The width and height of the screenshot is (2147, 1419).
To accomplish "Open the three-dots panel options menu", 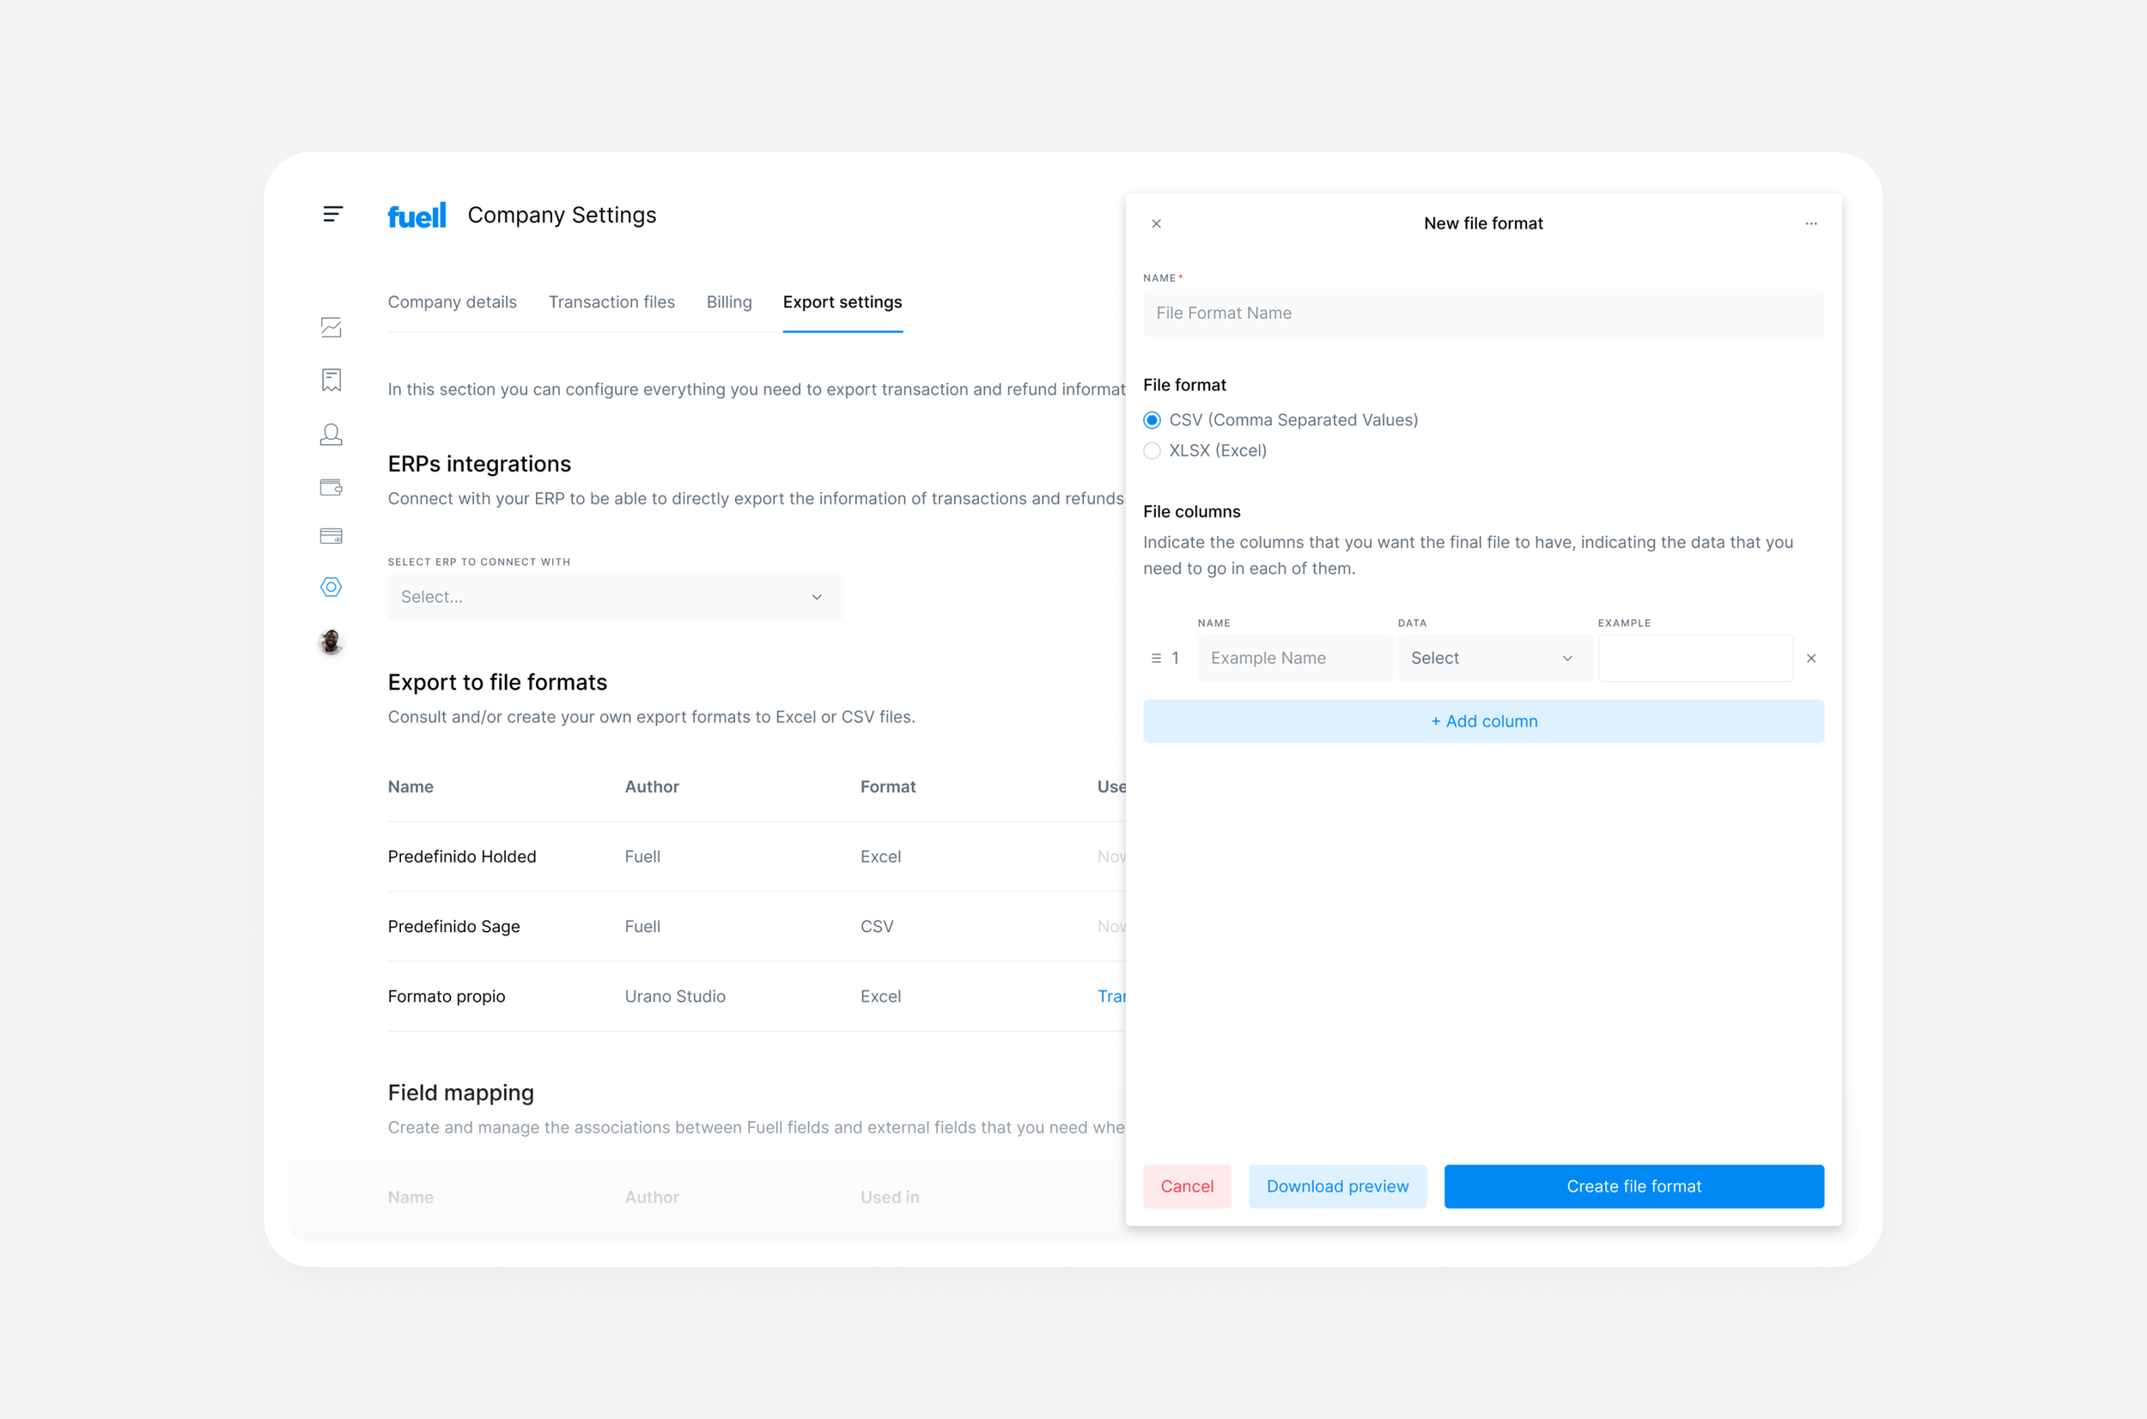I will point(1810,223).
